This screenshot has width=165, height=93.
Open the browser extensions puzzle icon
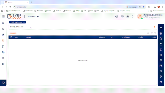tap(149, 7)
